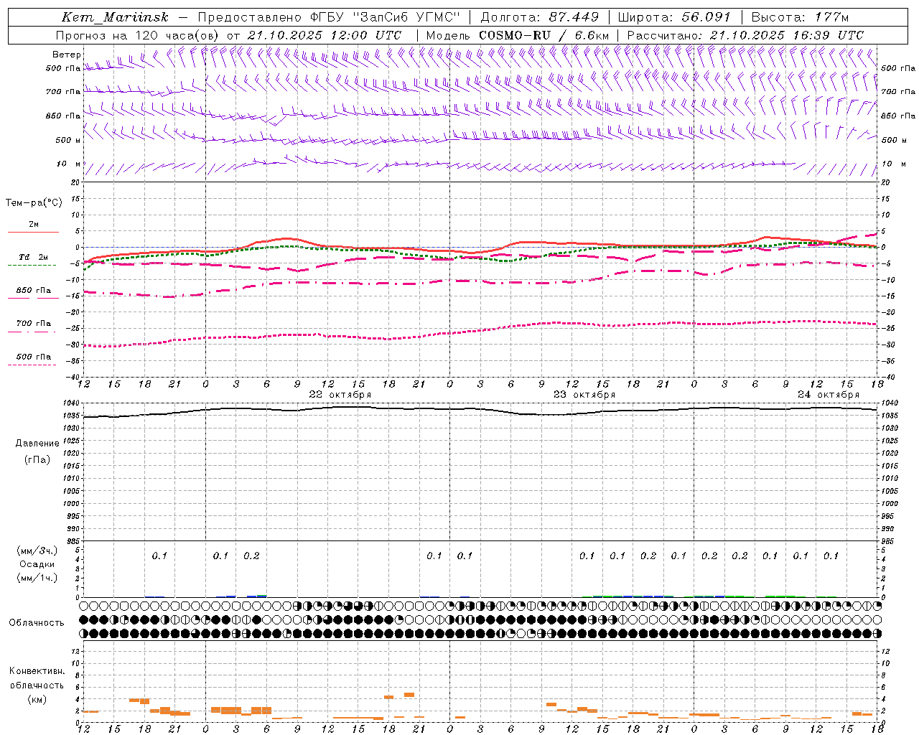Click the 'Высота: 177м' elevation text
Viewport: 919px width, 735px height.
point(800,17)
